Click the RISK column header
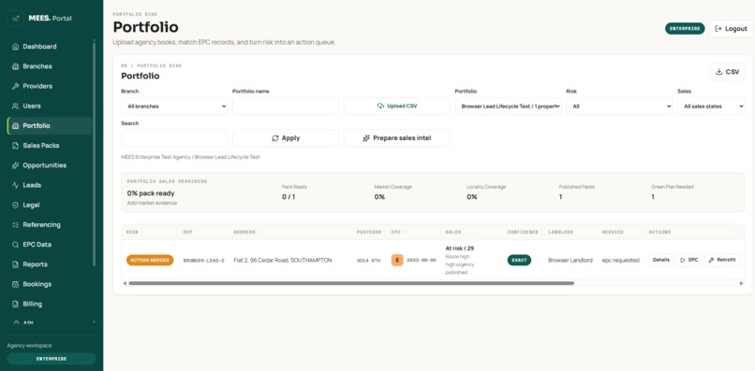This screenshot has width=755, height=371. click(132, 232)
